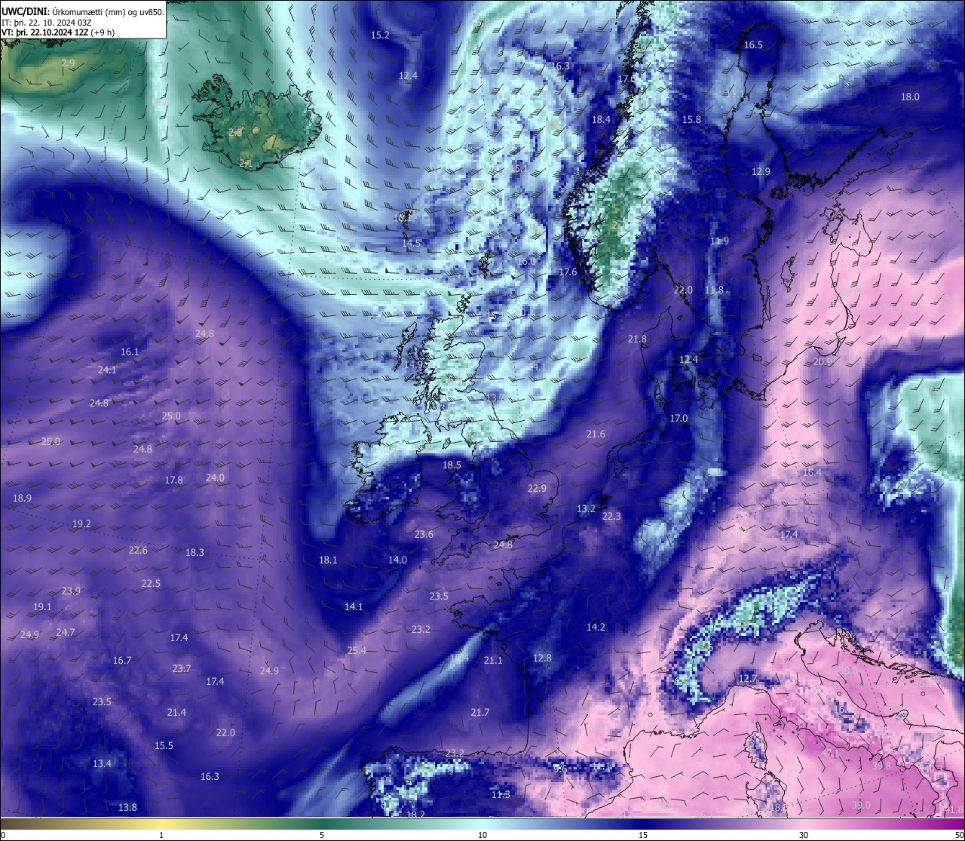Click the 18.9 value at the left edge
This screenshot has width=965, height=841.
[x=22, y=499]
